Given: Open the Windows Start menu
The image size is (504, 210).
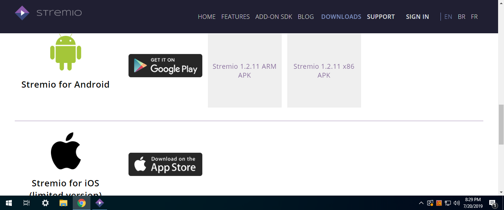Looking at the screenshot, I should (x=9, y=203).
